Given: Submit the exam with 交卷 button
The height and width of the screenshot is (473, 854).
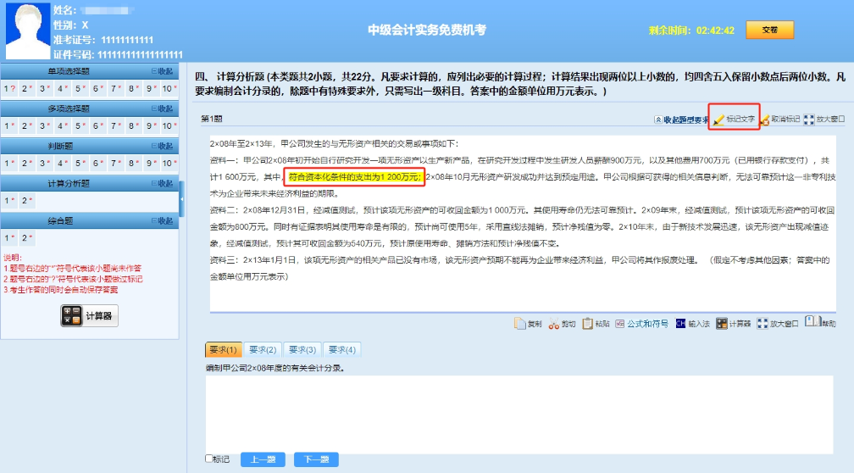Looking at the screenshot, I should click(x=769, y=30).
